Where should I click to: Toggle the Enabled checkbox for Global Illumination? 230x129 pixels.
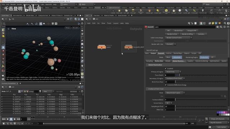pyautogui.click(x=166, y=68)
